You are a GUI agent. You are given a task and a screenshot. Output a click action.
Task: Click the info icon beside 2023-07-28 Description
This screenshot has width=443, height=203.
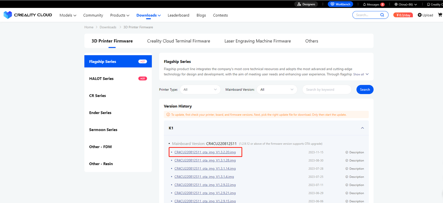(x=346, y=169)
